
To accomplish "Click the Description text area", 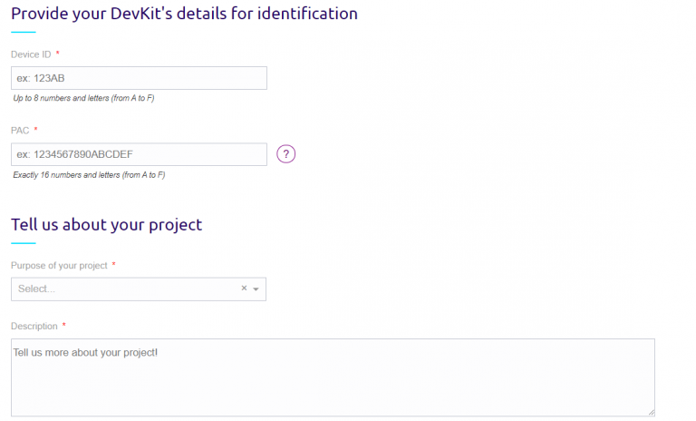I will tap(333, 377).
